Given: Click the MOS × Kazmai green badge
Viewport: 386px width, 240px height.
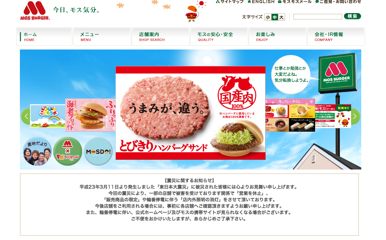Looking at the screenshot, I should (x=68, y=151).
